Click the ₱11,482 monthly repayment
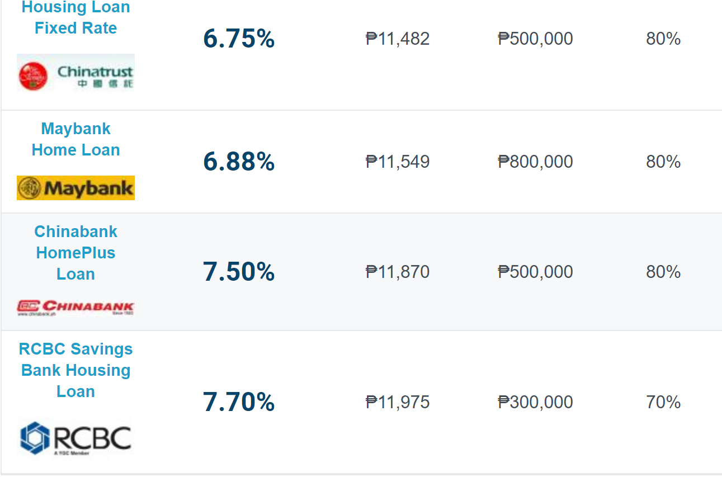This screenshot has width=722, height=477. coord(398,39)
